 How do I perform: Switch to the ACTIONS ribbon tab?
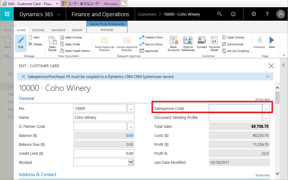tap(38, 30)
